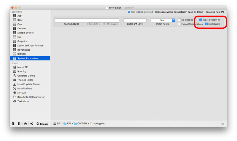Click the share icon
Image resolution: width=237 pixels, height=141 pixels.
click(32, 124)
